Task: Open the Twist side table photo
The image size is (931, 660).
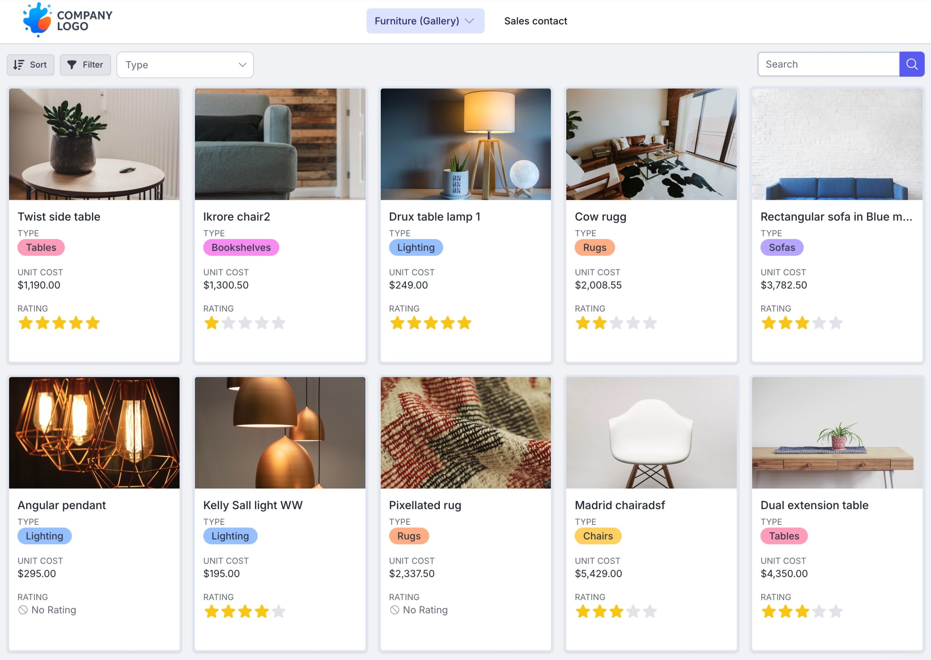Action: point(94,144)
